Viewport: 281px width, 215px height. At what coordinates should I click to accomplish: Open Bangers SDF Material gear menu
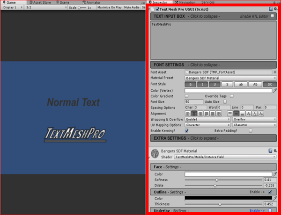click(x=275, y=151)
